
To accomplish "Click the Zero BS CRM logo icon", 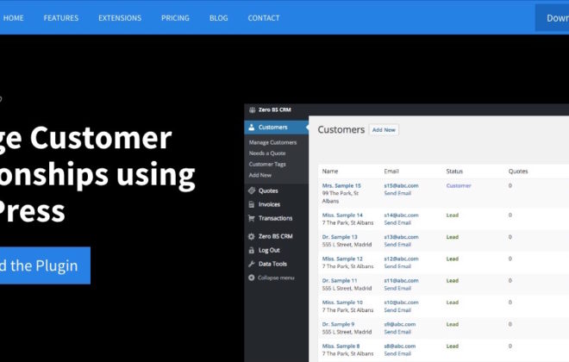I will pos(252,110).
